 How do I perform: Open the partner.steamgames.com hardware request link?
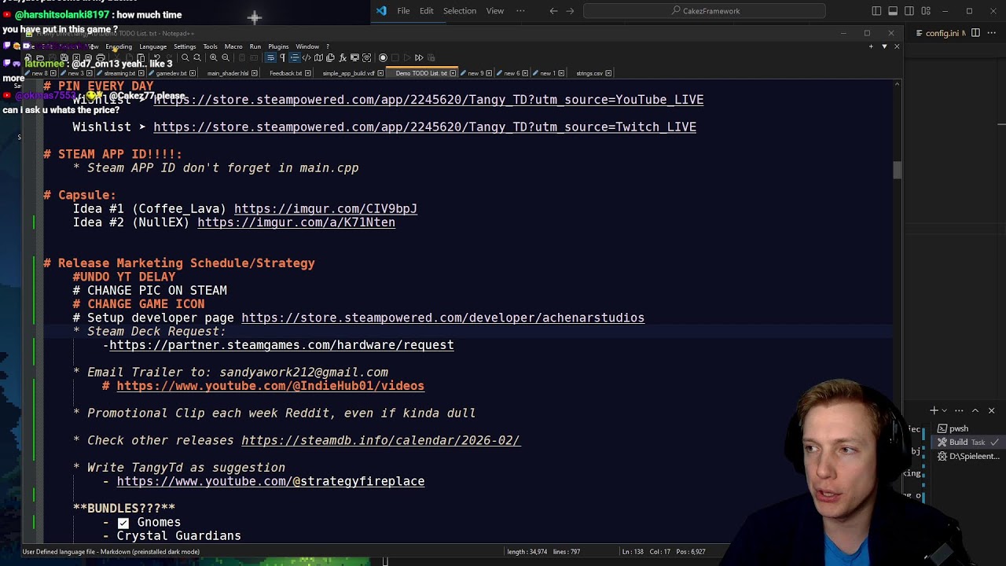click(x=281, y=345)
